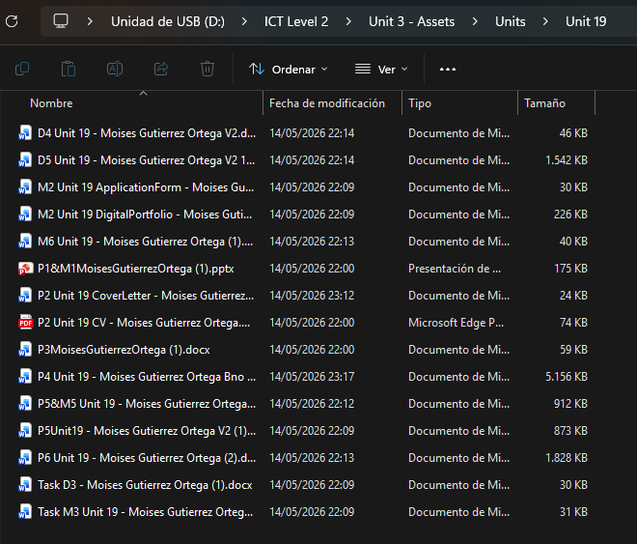The width and height of the screenshot is (637, 544).
Task: Click the 1.828 KB size value
Action: (567, 458)
